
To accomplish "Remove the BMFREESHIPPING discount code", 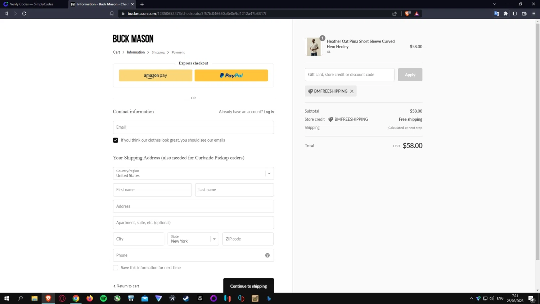I will 352,91.
